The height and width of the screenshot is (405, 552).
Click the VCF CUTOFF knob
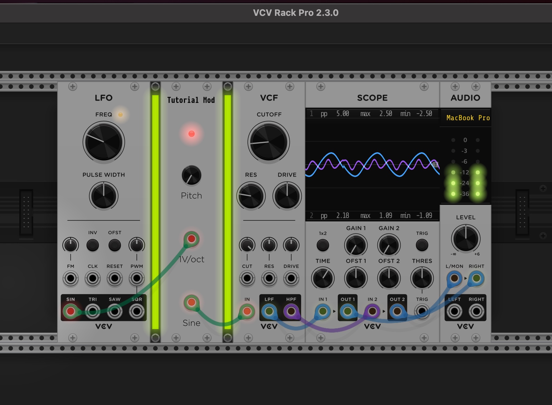269,142
